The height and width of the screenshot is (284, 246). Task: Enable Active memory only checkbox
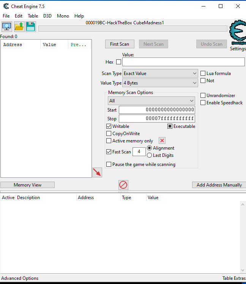point(109,141)
